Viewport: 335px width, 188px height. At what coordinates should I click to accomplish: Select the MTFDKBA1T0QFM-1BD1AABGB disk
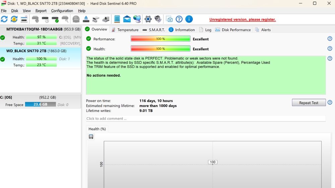pyautogui.click(x=41, y=36)
